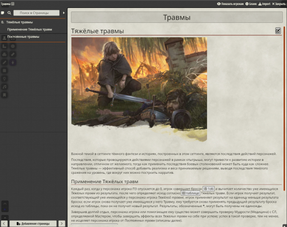Image resolution: width=287 pixels, height=227 pixels.
Task: Roll the inline 1d6 dice link
Action: [209, 189]
